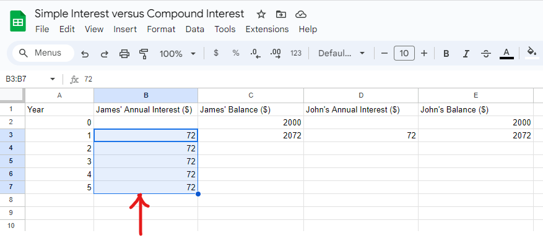Toggle bold formatting
This screenshot has height=236, width=543.
(446, 54)
